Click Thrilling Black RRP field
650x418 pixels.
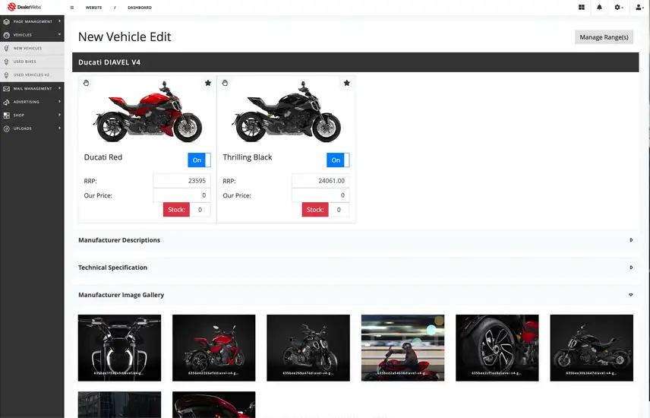[321, 181]
